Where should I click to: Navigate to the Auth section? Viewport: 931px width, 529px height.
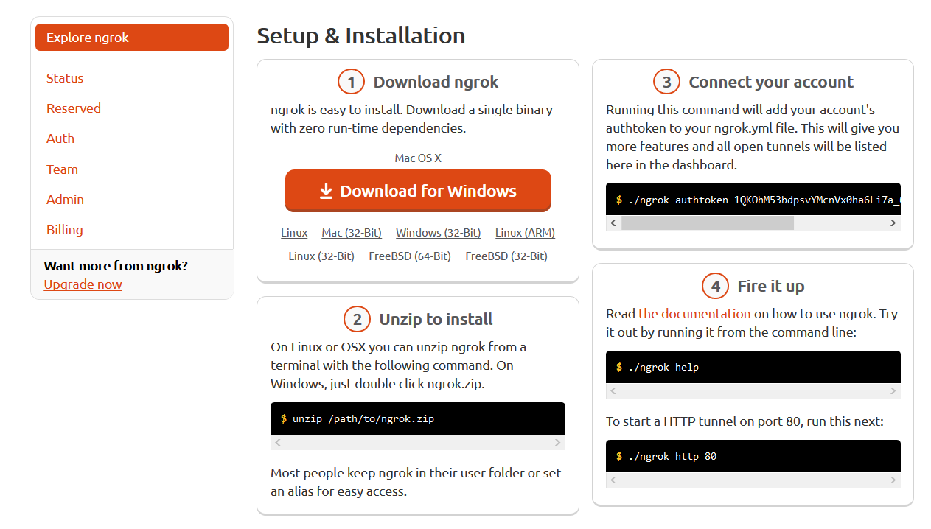tap(60, 139)
